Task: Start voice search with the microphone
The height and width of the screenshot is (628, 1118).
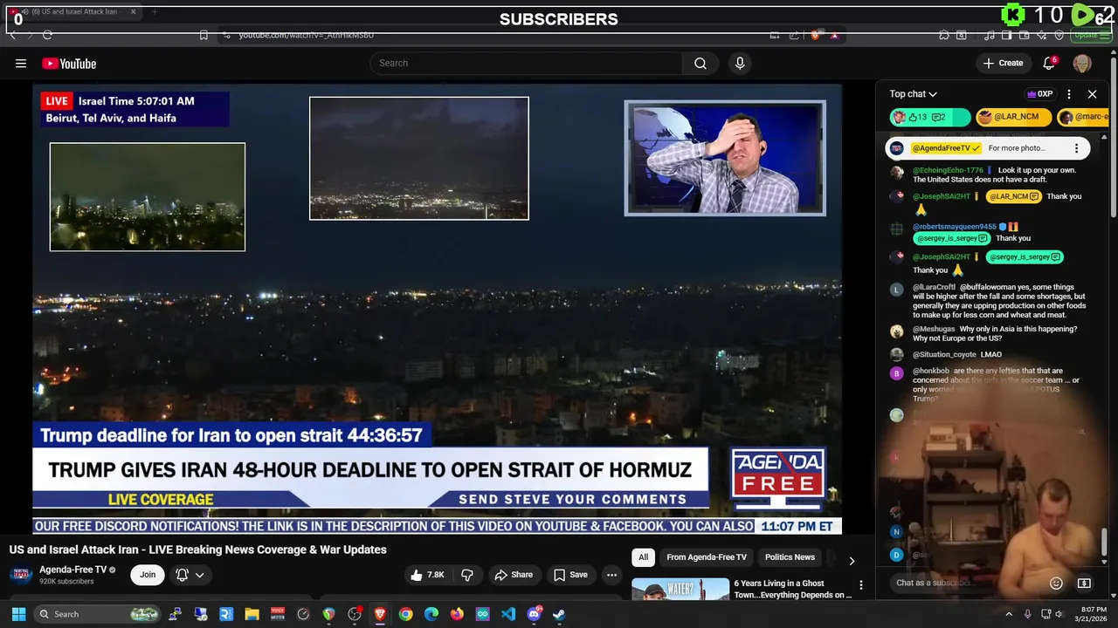Action: tap(740, 63)
